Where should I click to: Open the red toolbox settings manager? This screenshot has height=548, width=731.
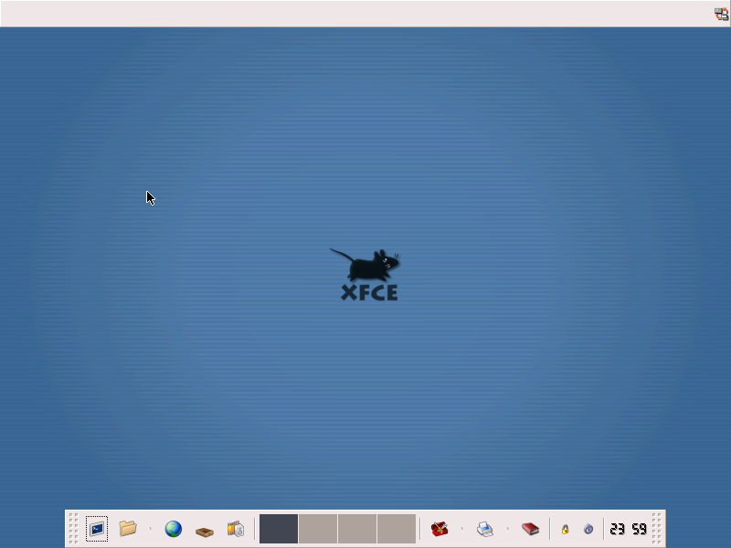point(440,529)
